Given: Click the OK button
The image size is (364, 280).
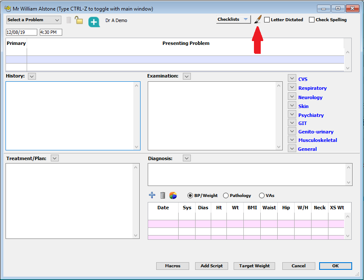Looking at the screenshot, I should coord(335,266).
